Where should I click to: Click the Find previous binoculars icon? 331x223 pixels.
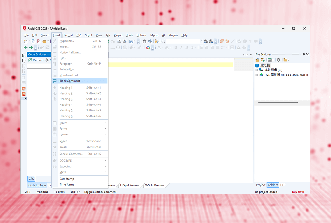205,41
